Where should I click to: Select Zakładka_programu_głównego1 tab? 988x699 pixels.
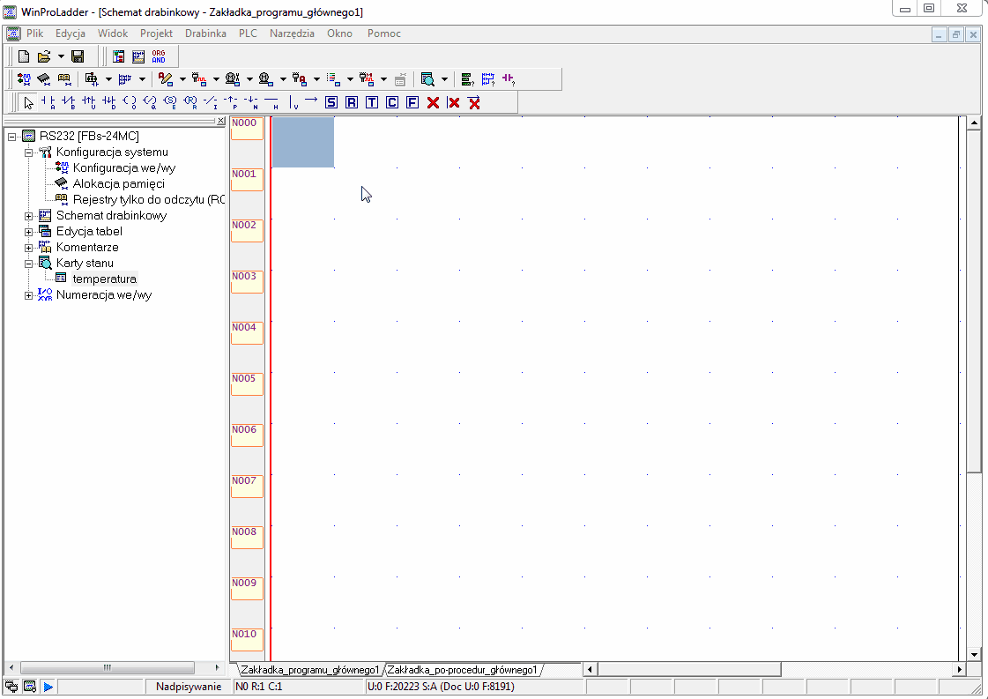309,669
